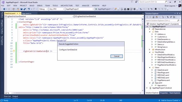Switch to the Properties tab
The width and height of the screenshot is (182, 102).
[x=164, y=93]
